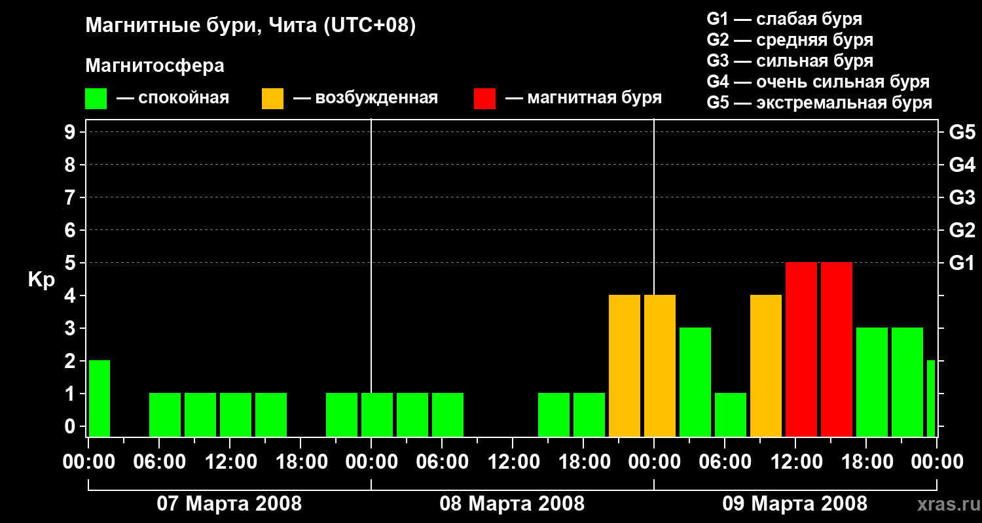Image resolution: width=982 pixels, height=523 pixels.
Task: Click the 06:00 tick label above 07 Марта
Action: (x=159, y=462)
